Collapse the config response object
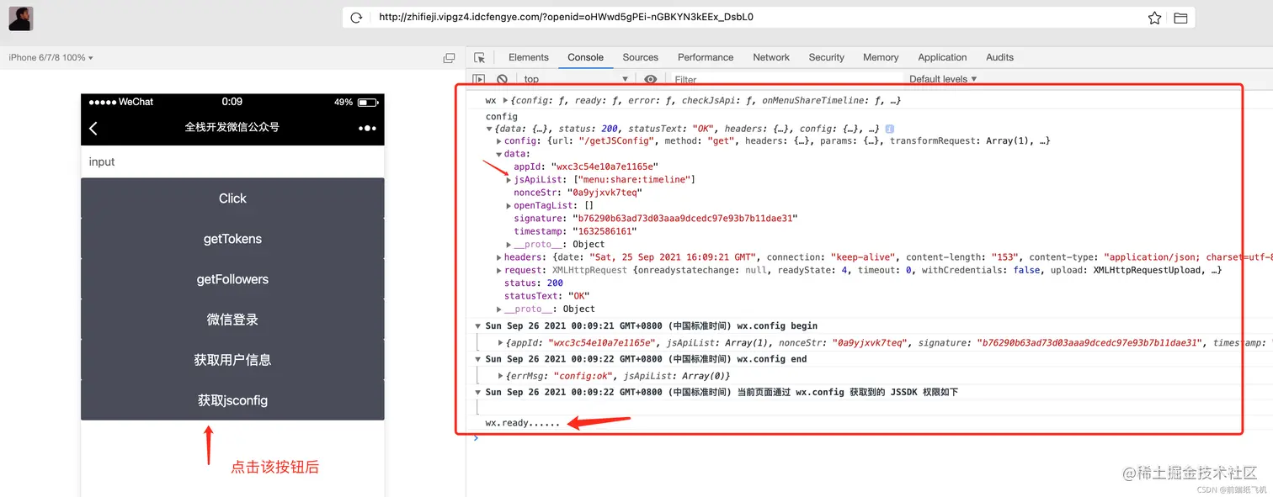The width and height of the screenshot is (1273, 497). (x=489, y=129)
